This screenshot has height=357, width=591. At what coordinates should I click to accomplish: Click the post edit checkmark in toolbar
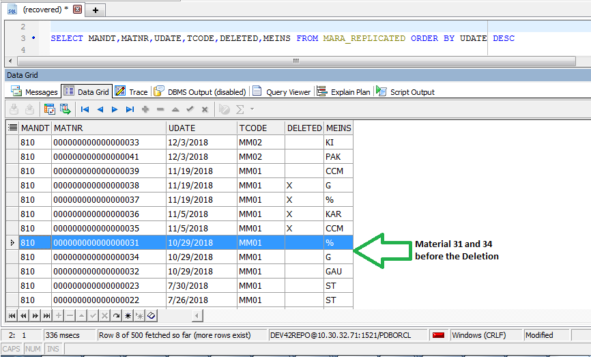coord(190,109)
